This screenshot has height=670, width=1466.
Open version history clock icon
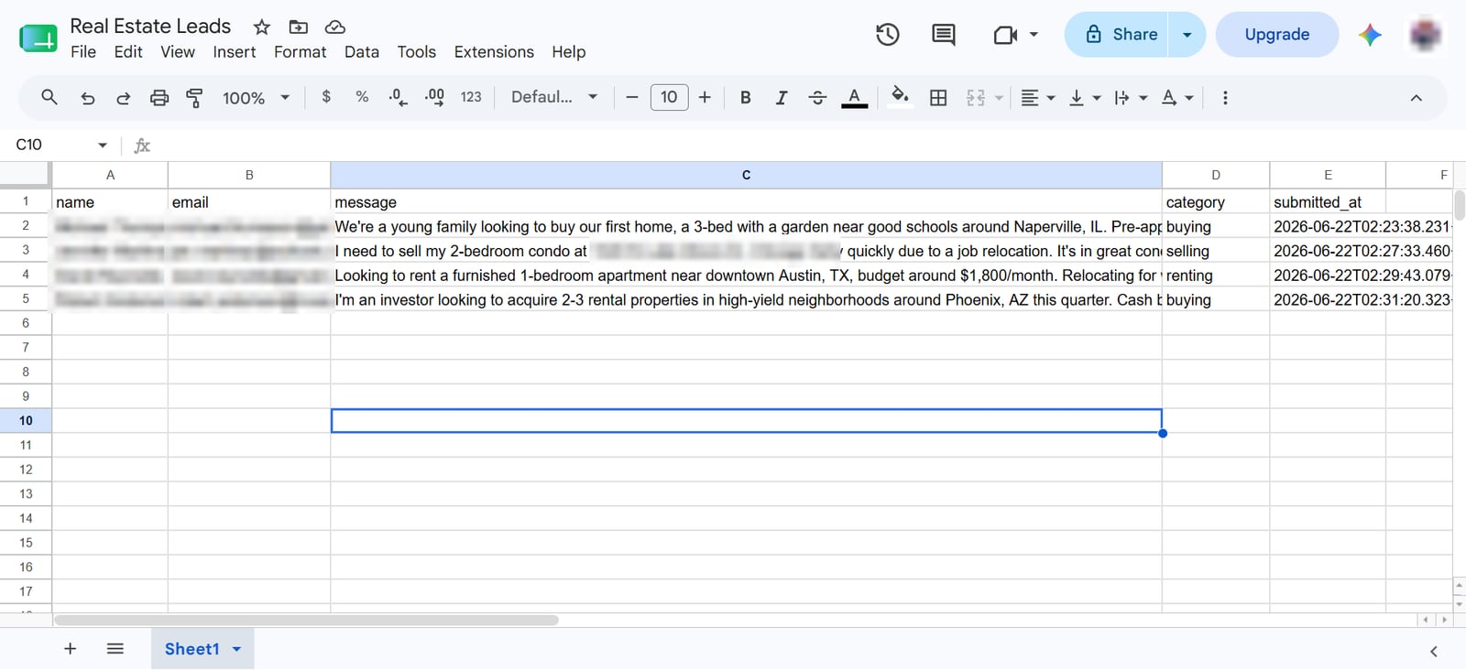[887, 35]
